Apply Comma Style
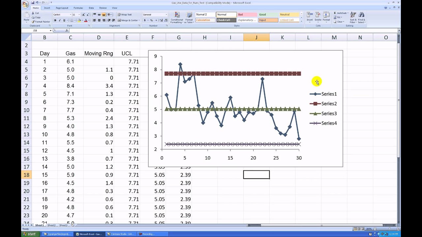The height and width of the screenshot is (237, 422). (156, 20)
